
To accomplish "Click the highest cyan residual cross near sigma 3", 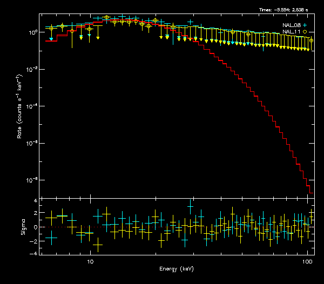I will coord(190,206).
